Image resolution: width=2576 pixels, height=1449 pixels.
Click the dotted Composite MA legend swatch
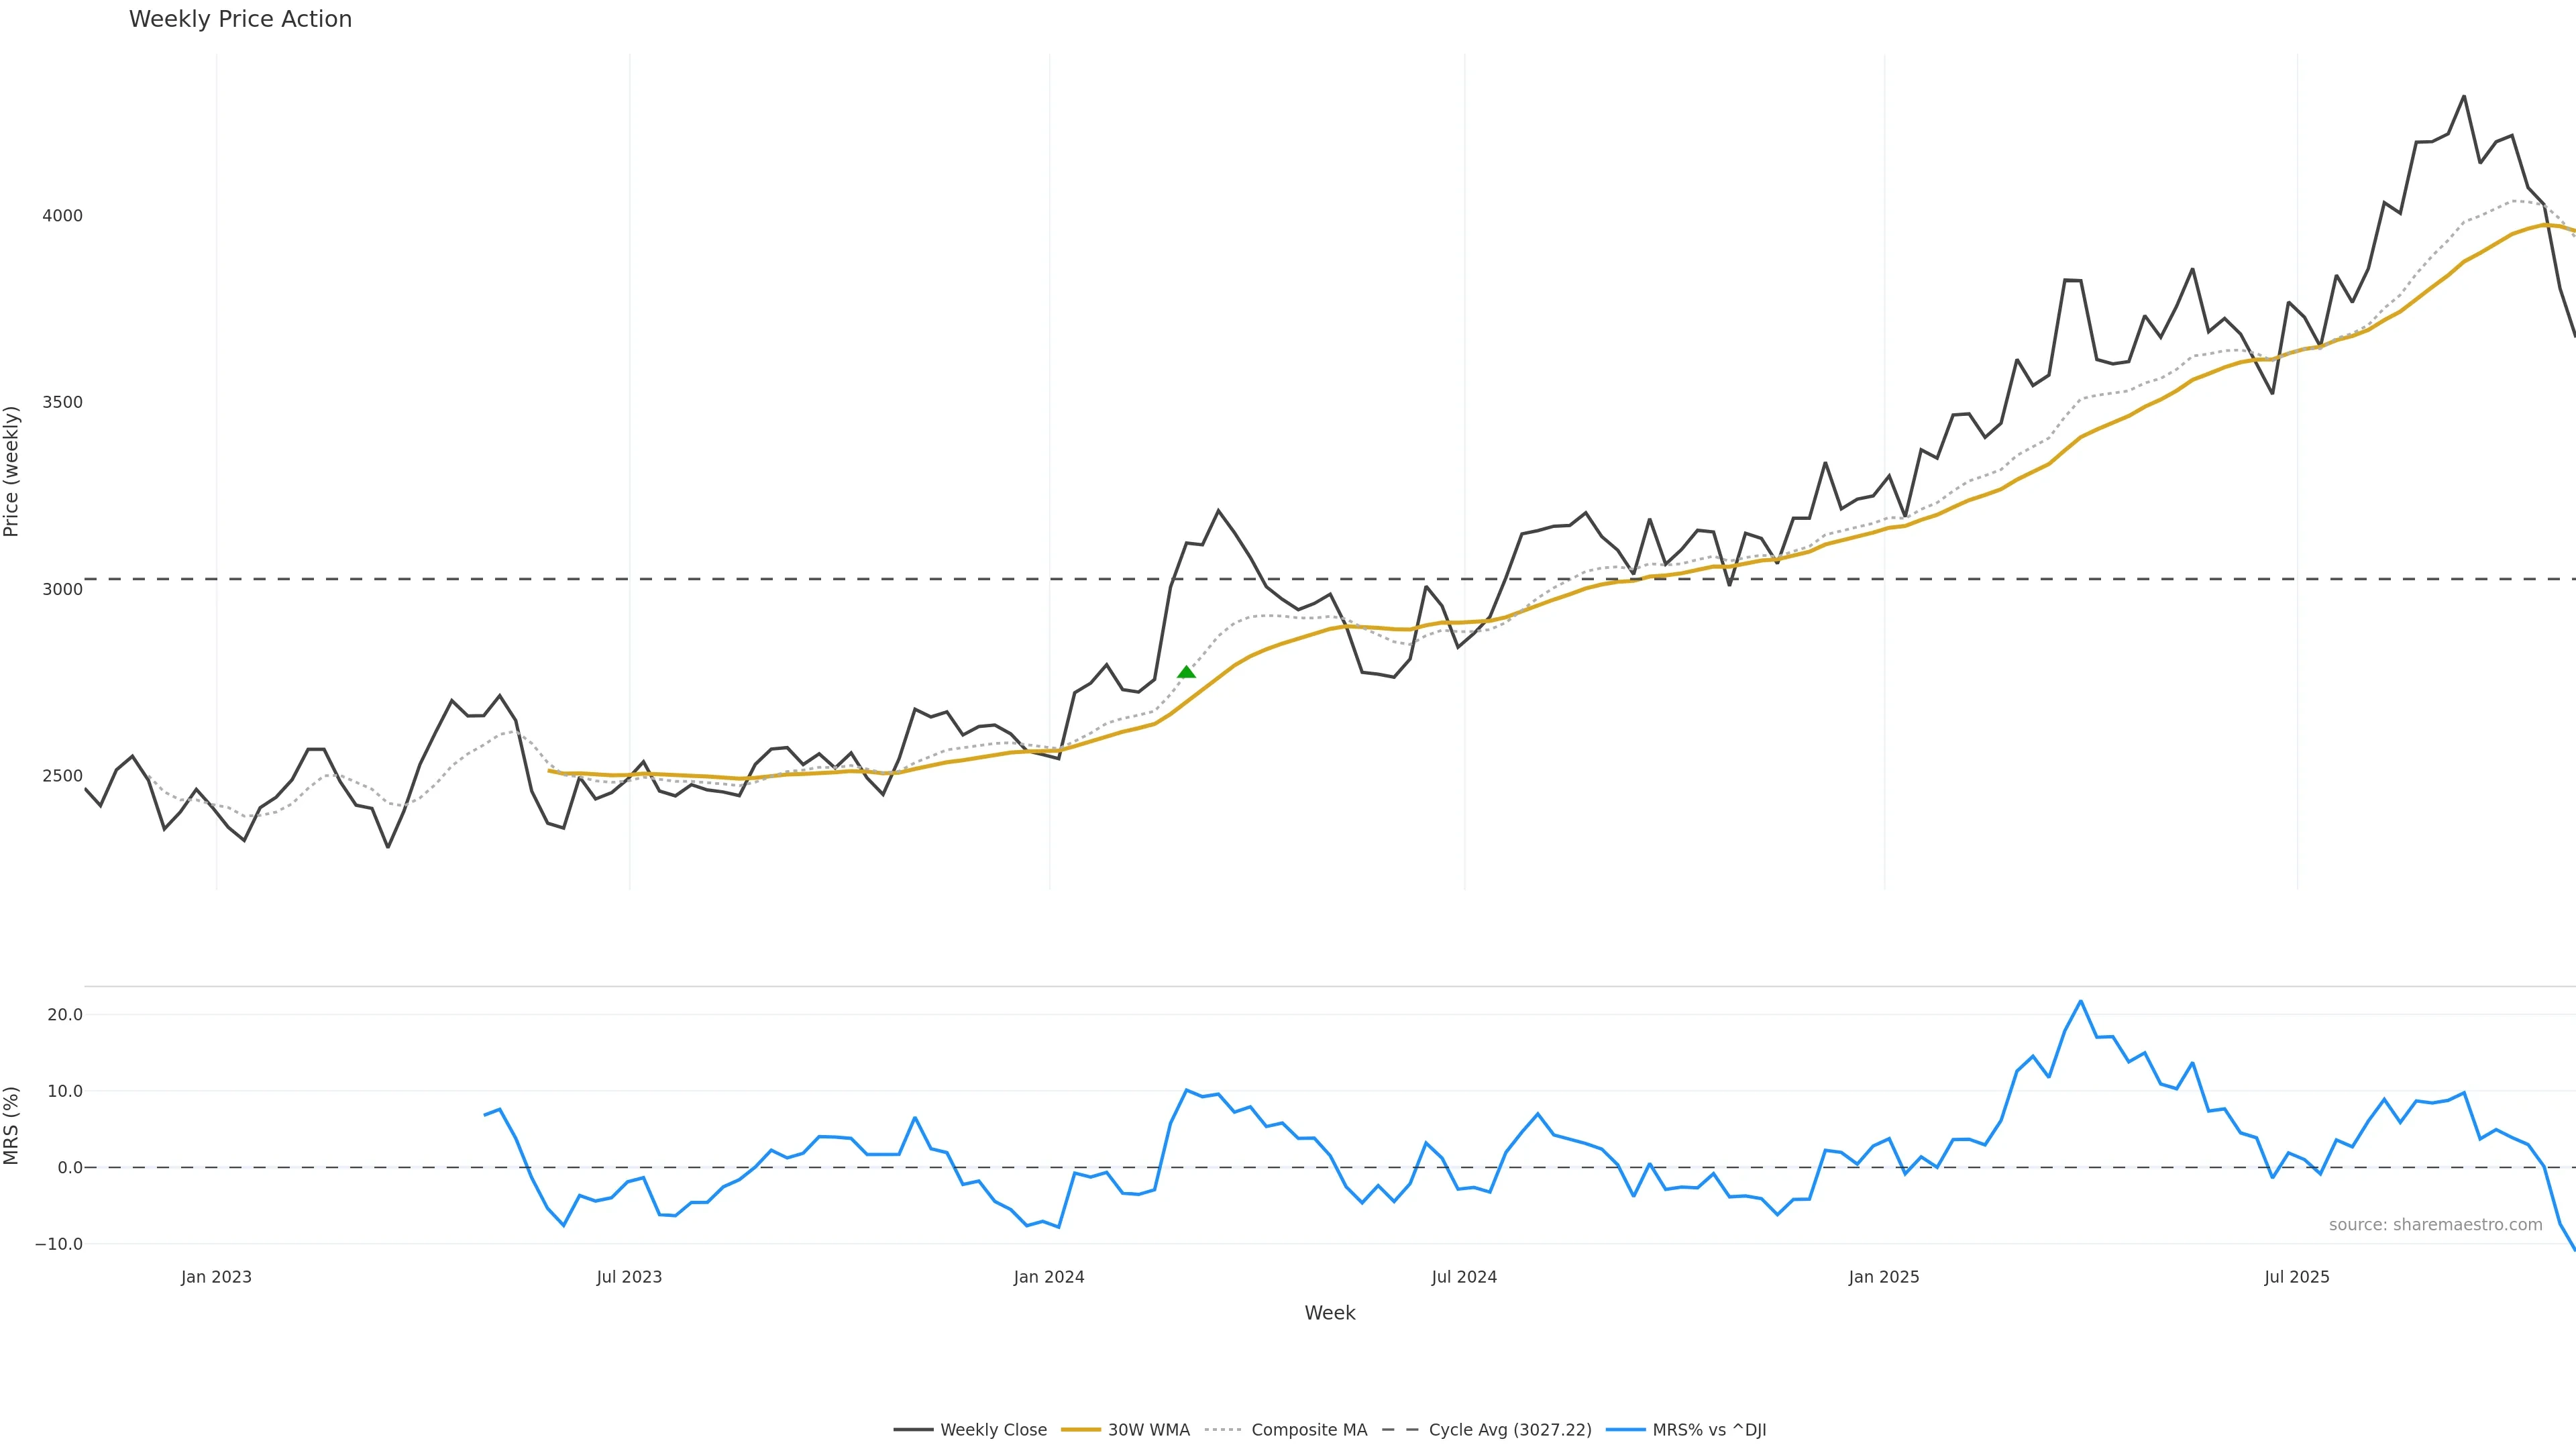point(1223,1430)
